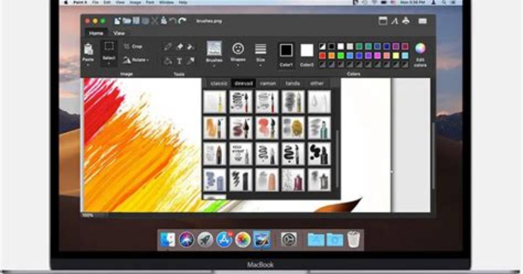The height and width of the screenshot is (274, 523).
Task: Click the italic A font icon
Action: (394, 21)
